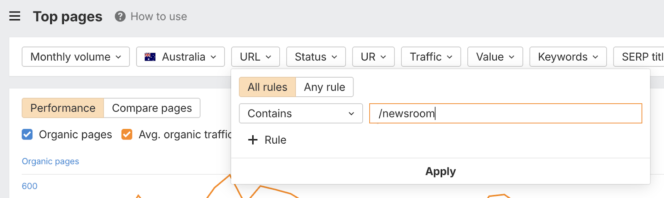
Task: Expand the UR filter dropdown
Action: (373, 57)
